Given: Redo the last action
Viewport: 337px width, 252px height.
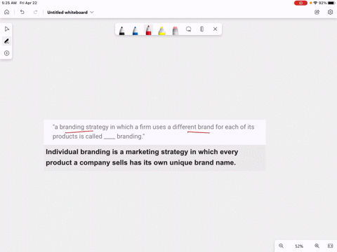Looking at the screenshot, I should 35,12.
